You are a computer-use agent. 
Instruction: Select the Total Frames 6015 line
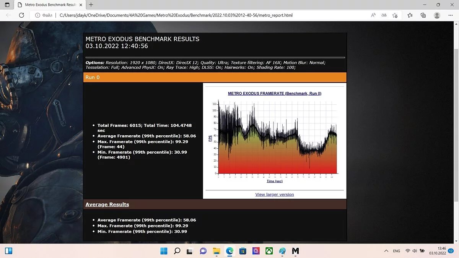pos(145,128)
